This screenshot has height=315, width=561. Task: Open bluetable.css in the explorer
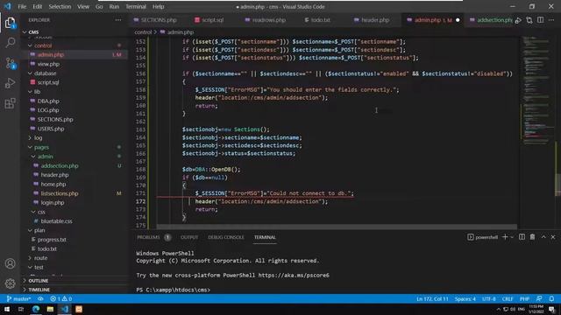pos(56,221)
